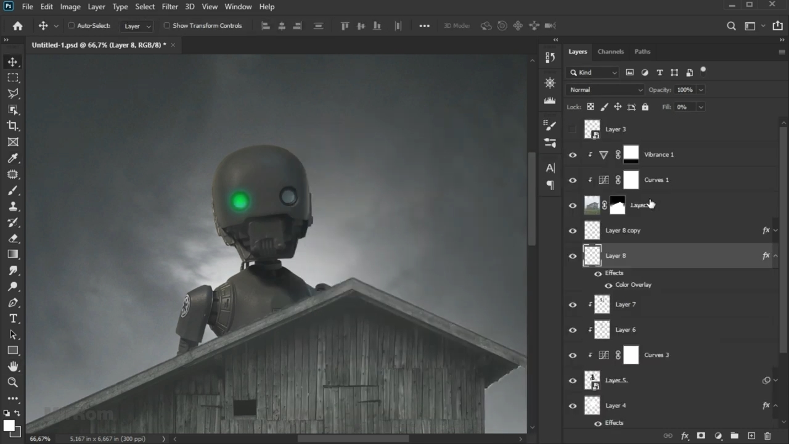Screen dimensions: 789x444
Task: Show the hidden Layer 3
Action: point(573,129)
